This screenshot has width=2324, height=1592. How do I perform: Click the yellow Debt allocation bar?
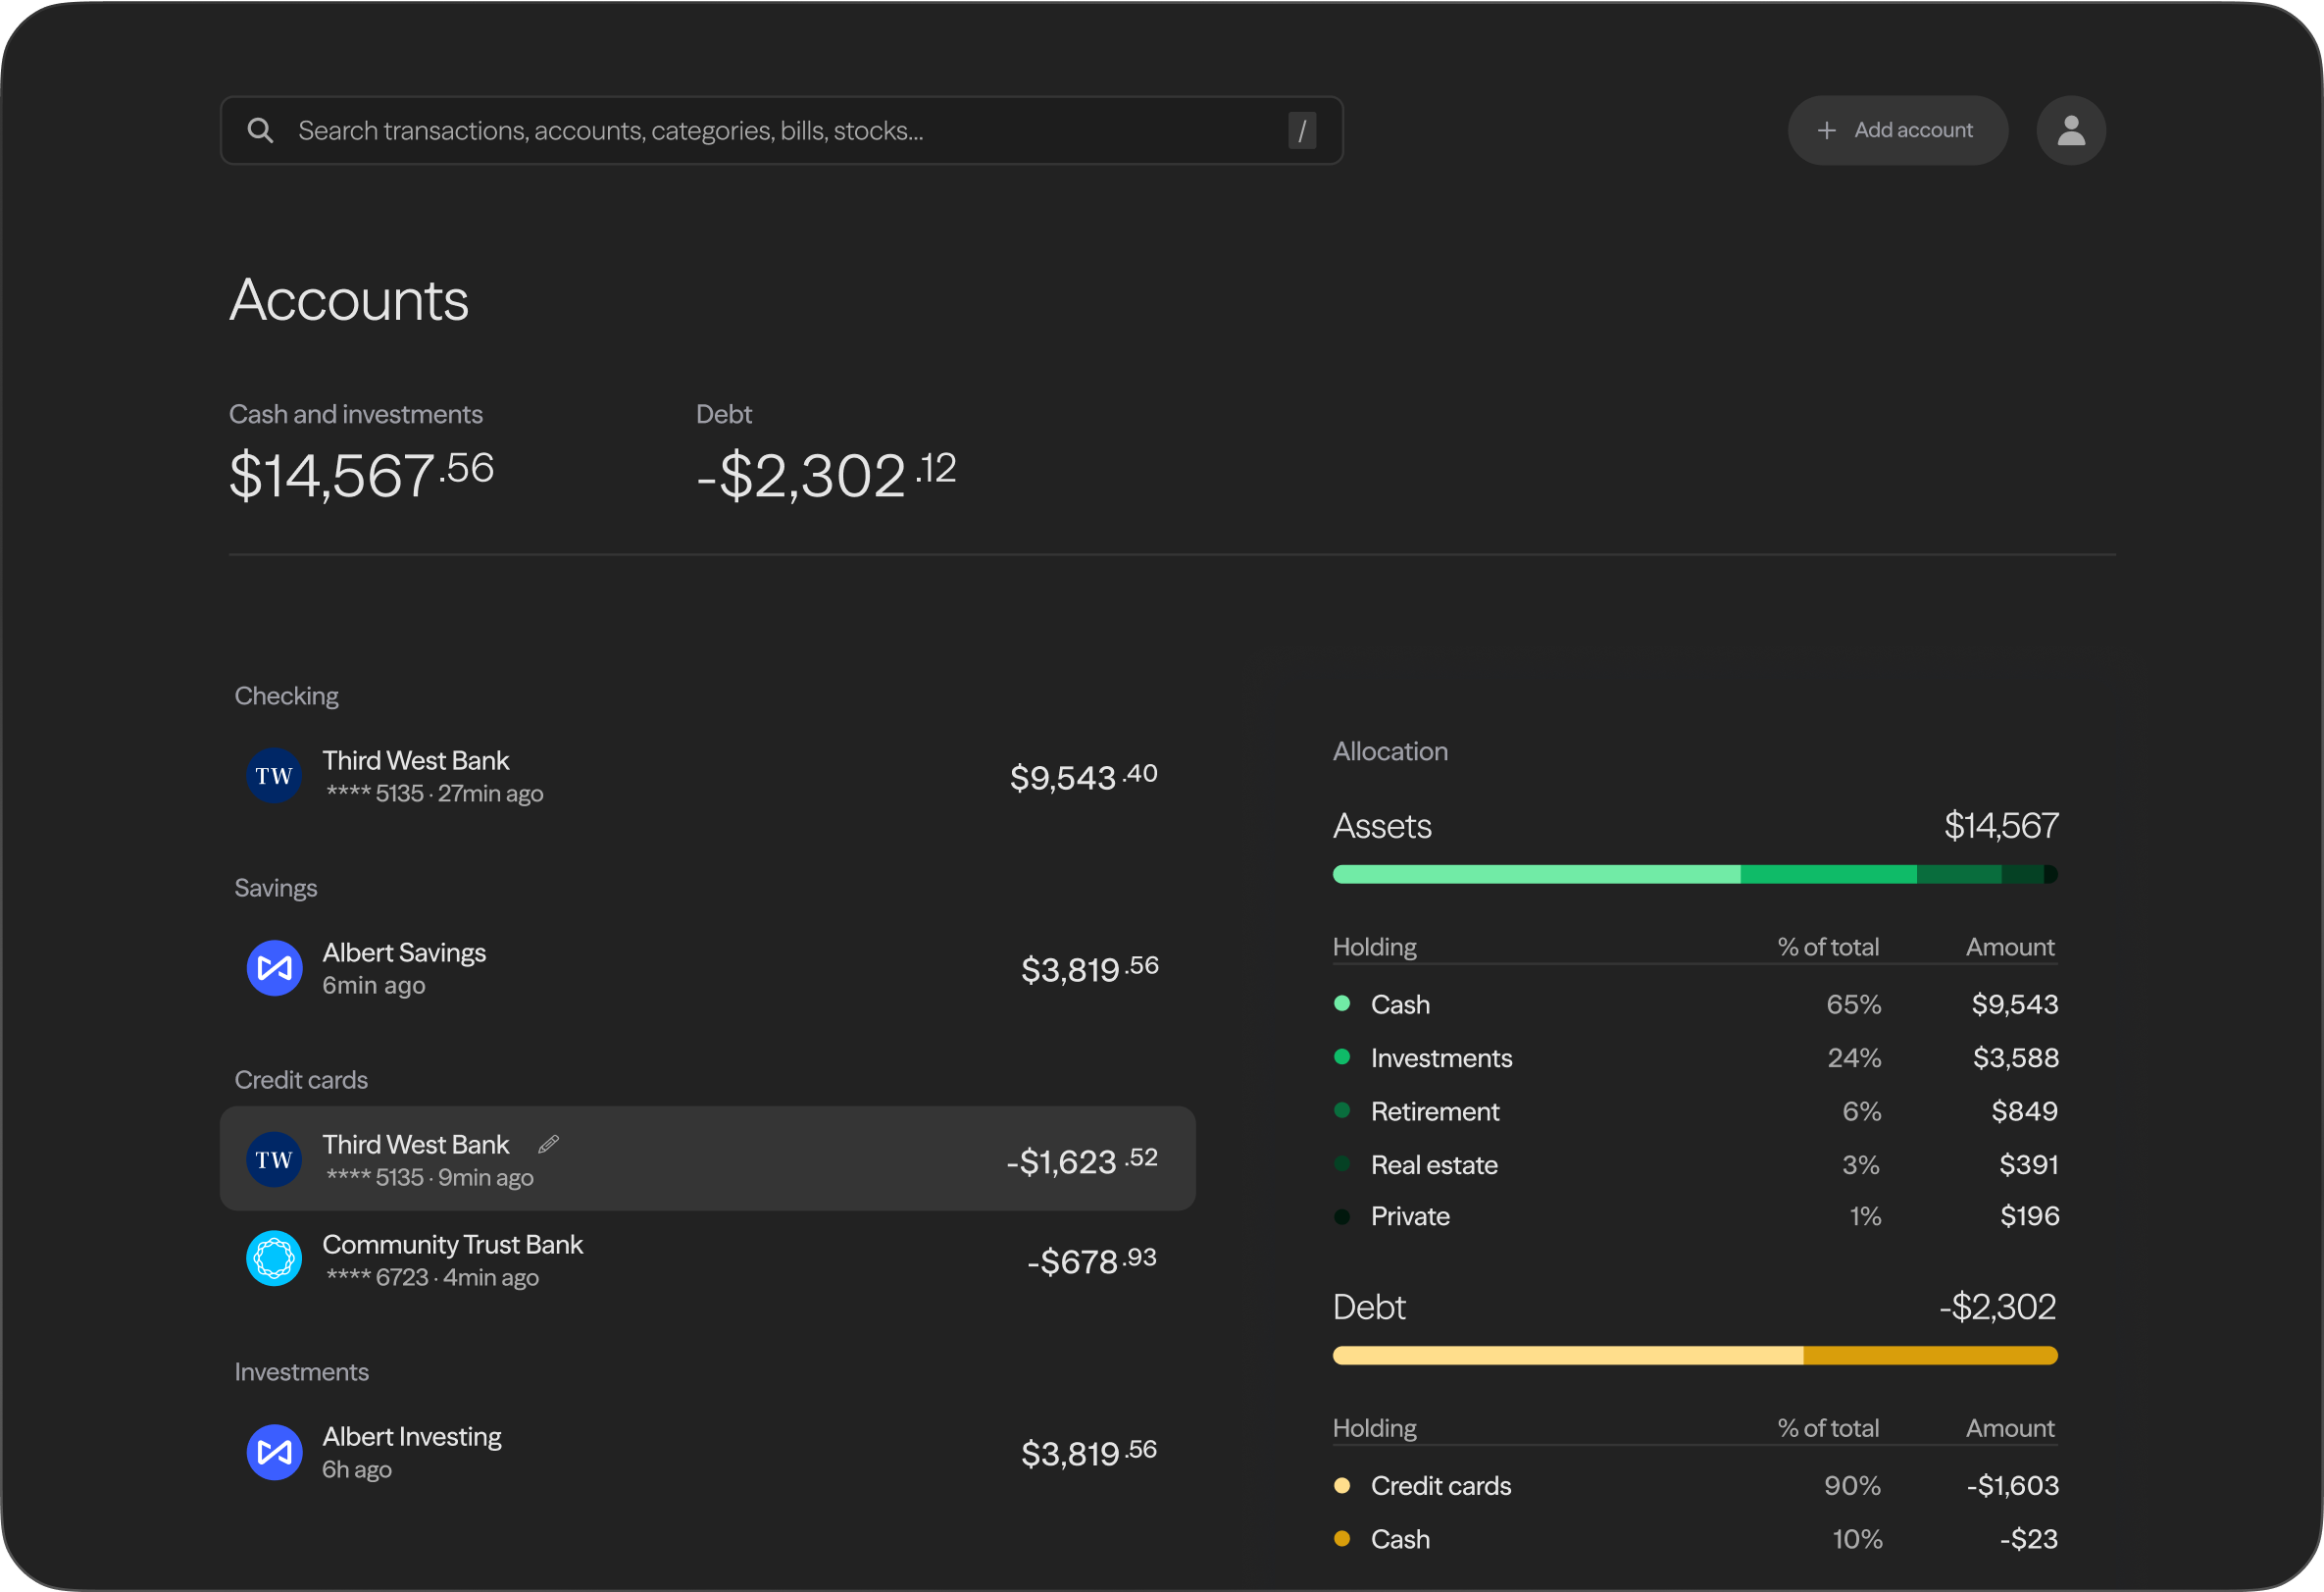click(1694, 1356)
